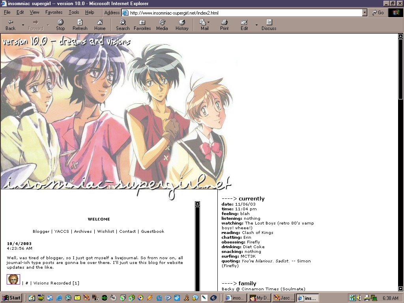Viewport: 404px width, 303px height.
Task: Open the Help menu
Action: [x=90, y=12]
